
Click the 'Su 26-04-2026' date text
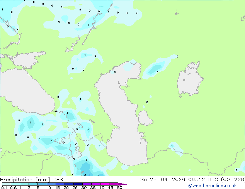click(x=163, y=180)
